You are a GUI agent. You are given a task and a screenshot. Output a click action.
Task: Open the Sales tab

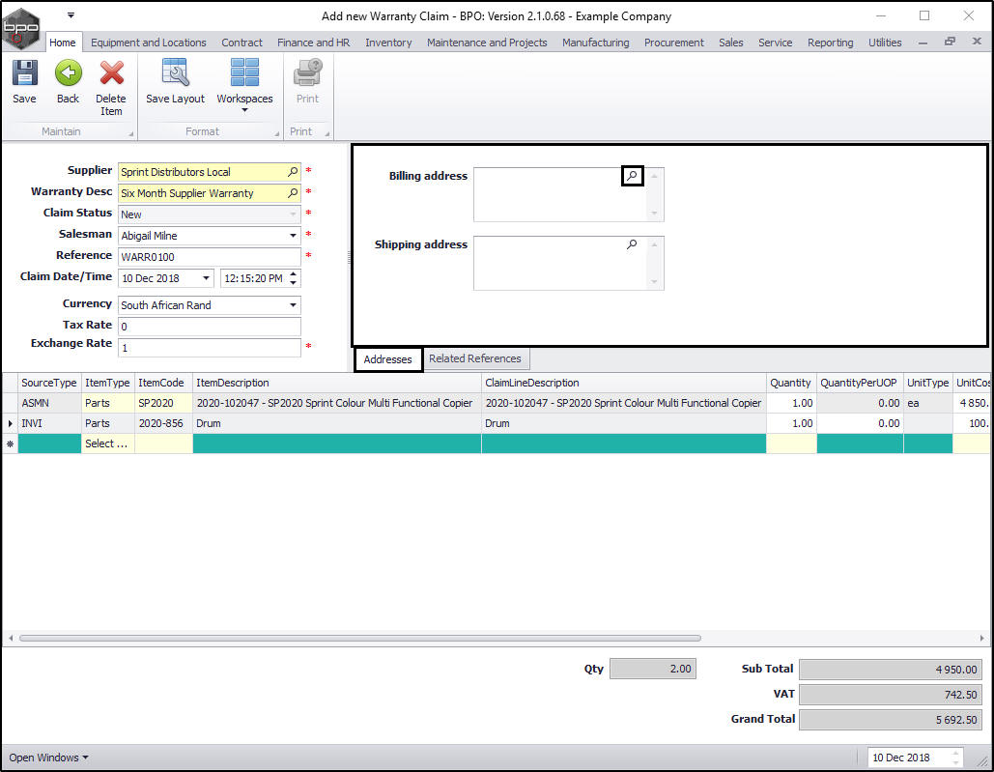731,43
